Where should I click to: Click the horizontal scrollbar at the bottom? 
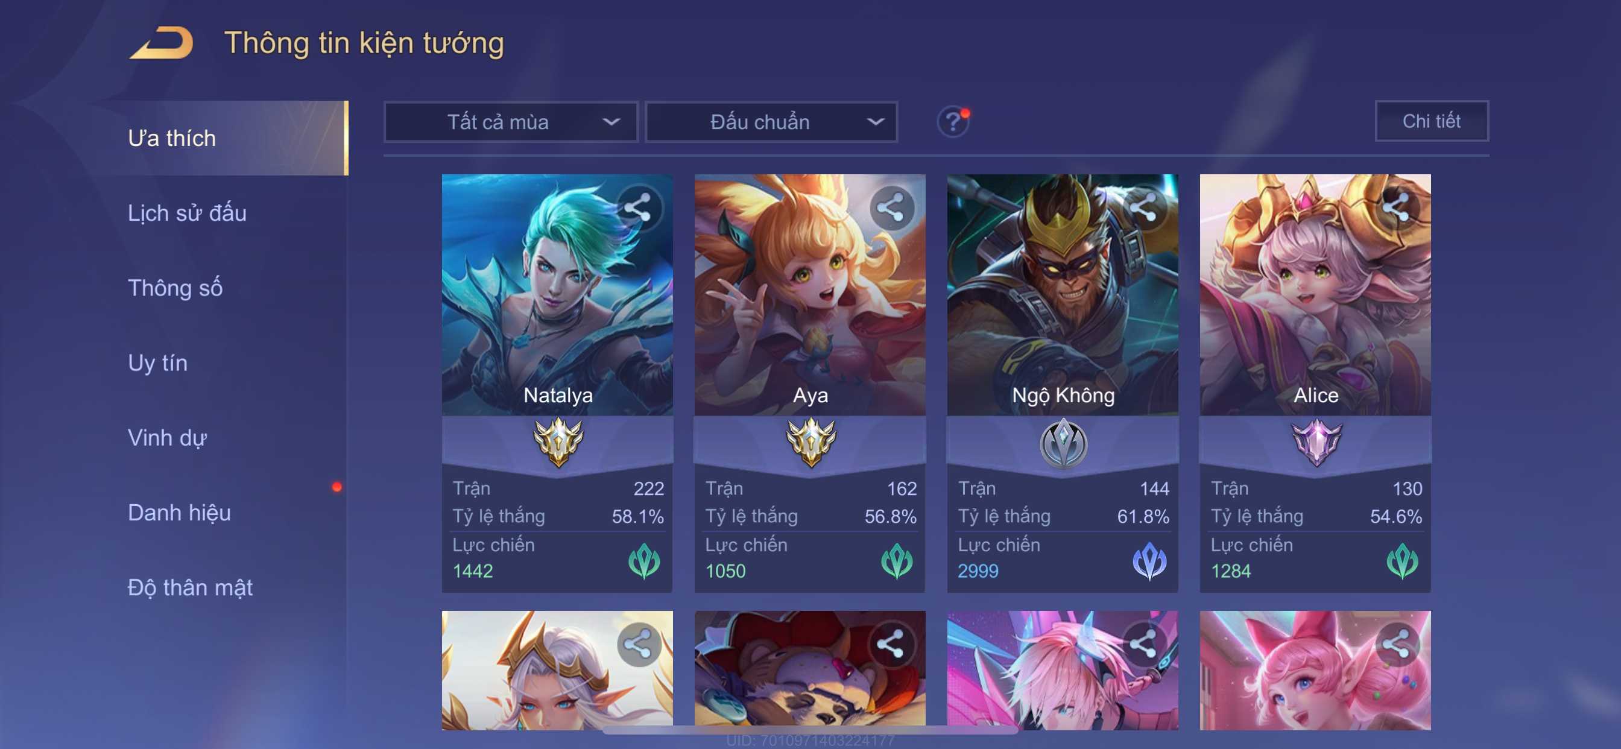[810, 730]
